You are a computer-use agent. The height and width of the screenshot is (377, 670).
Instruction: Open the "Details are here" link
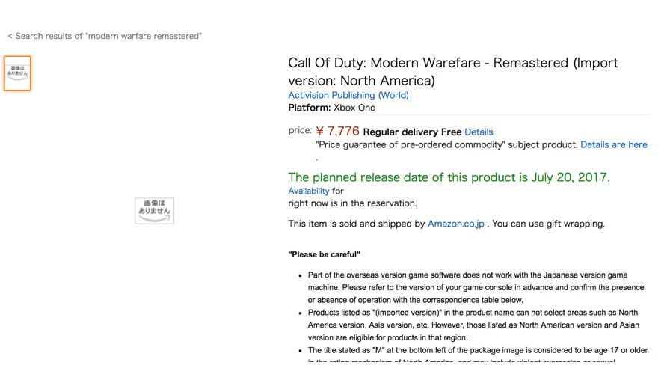(x=614, y=145)
